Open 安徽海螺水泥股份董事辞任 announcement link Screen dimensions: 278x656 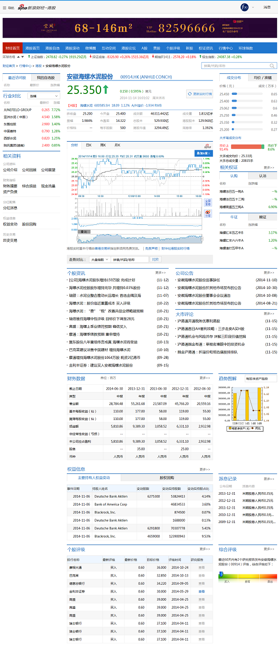pos(199,280)
